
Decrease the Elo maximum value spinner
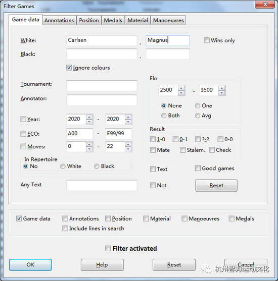tap(222, 93)
